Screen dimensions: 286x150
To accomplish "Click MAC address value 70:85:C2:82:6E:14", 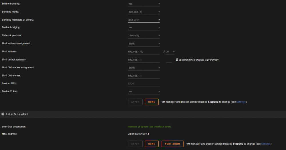I will tap(138, 134).
